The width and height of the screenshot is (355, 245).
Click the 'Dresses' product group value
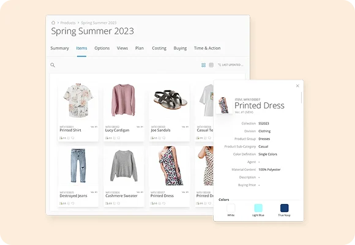(264, 139)
